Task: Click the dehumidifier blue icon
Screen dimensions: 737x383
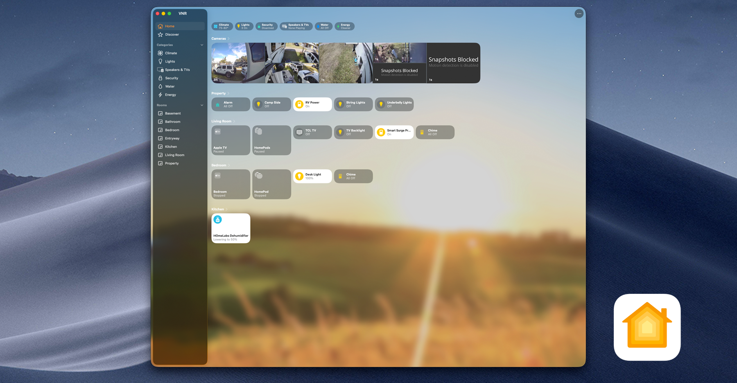Action: tap(218, 220)
